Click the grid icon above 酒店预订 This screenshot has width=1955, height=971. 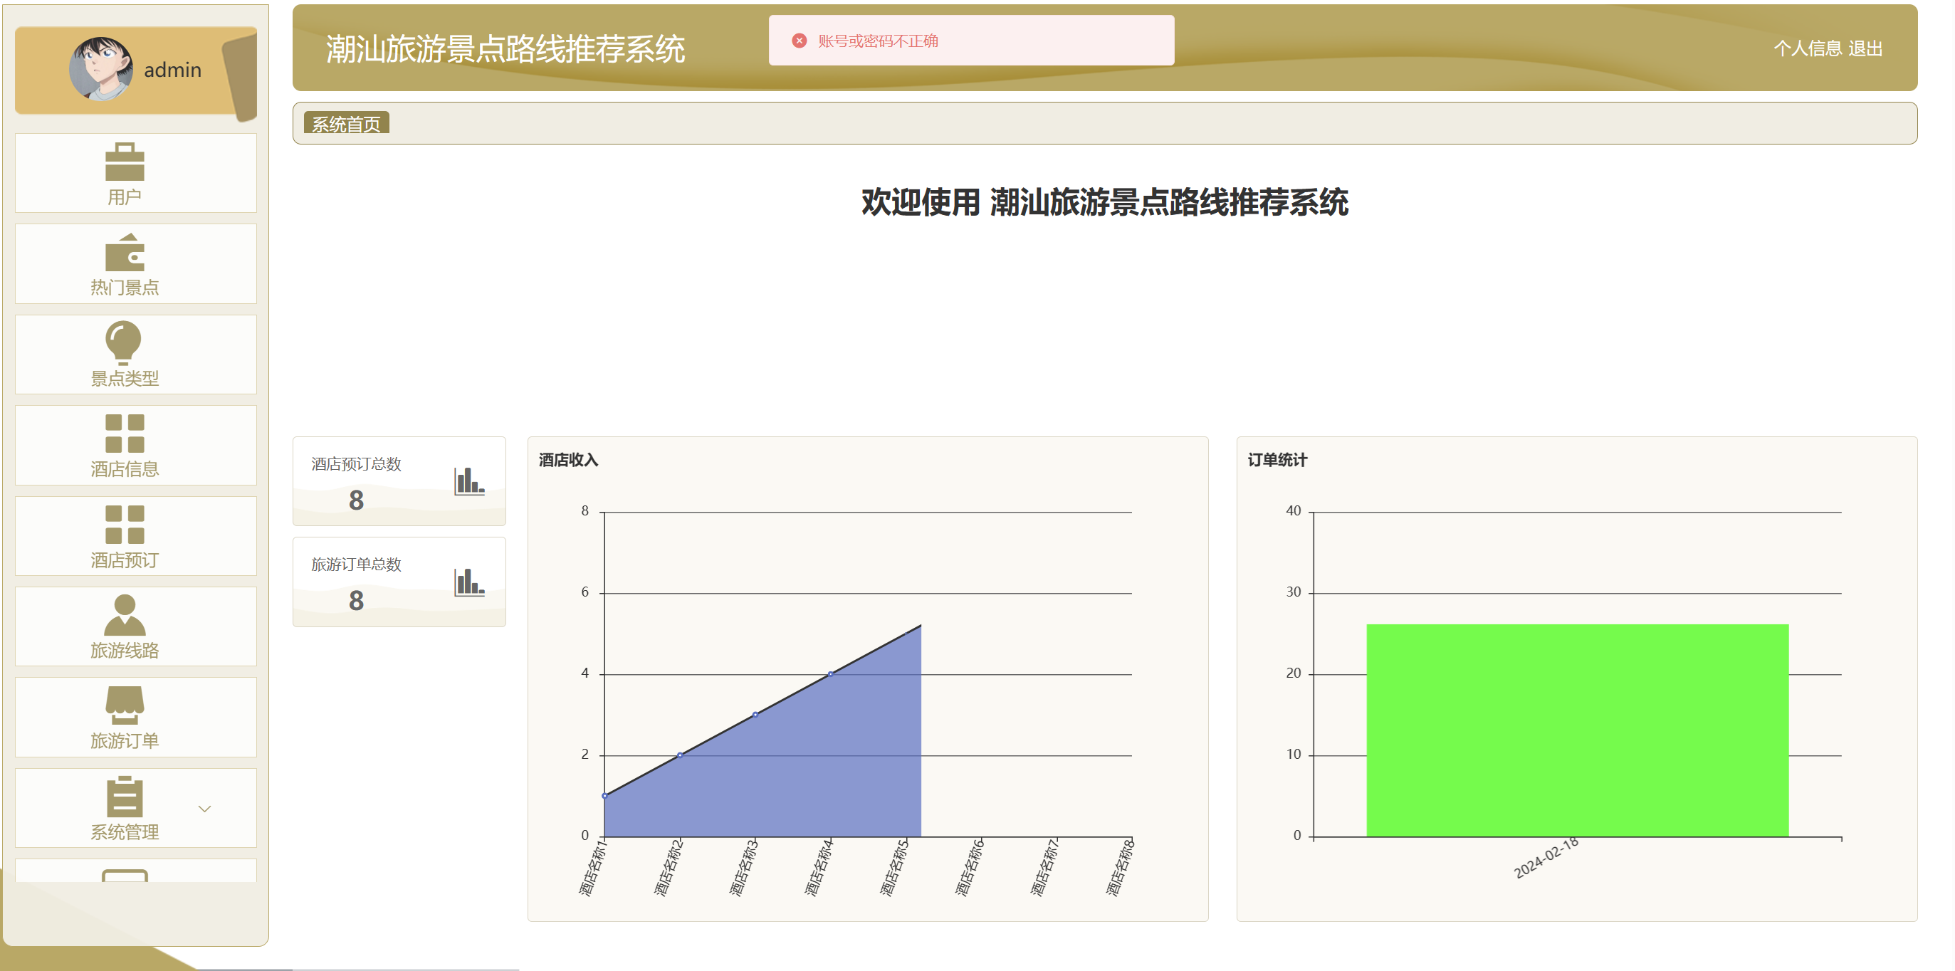tap(125, 524)
